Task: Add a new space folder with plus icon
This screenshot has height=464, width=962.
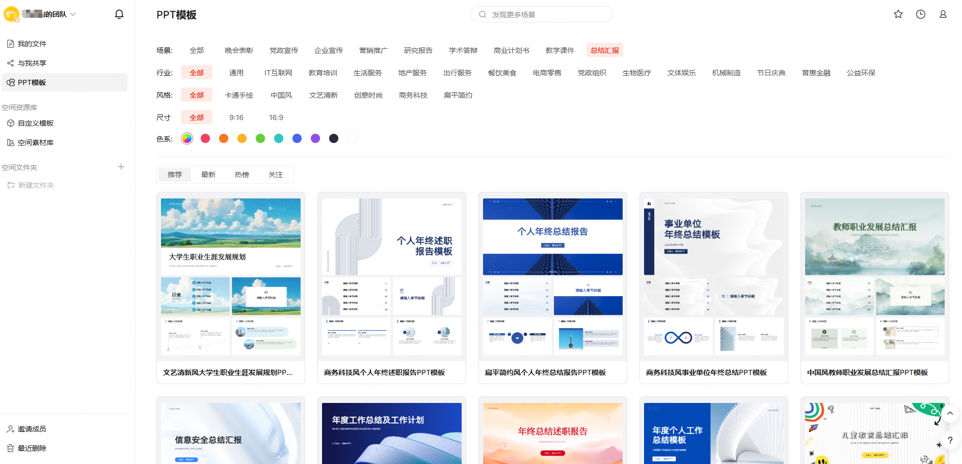Action: [x=121, y=167]
